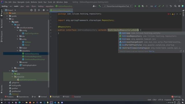This screenshot has height=104, width=185.
Task: Open the Structure tool window sidebar button
Action: click(1, 23)
